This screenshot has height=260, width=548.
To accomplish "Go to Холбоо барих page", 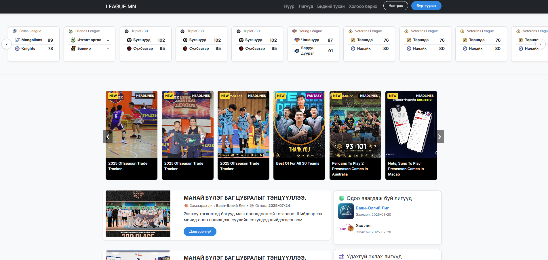I will coord(363,6).
